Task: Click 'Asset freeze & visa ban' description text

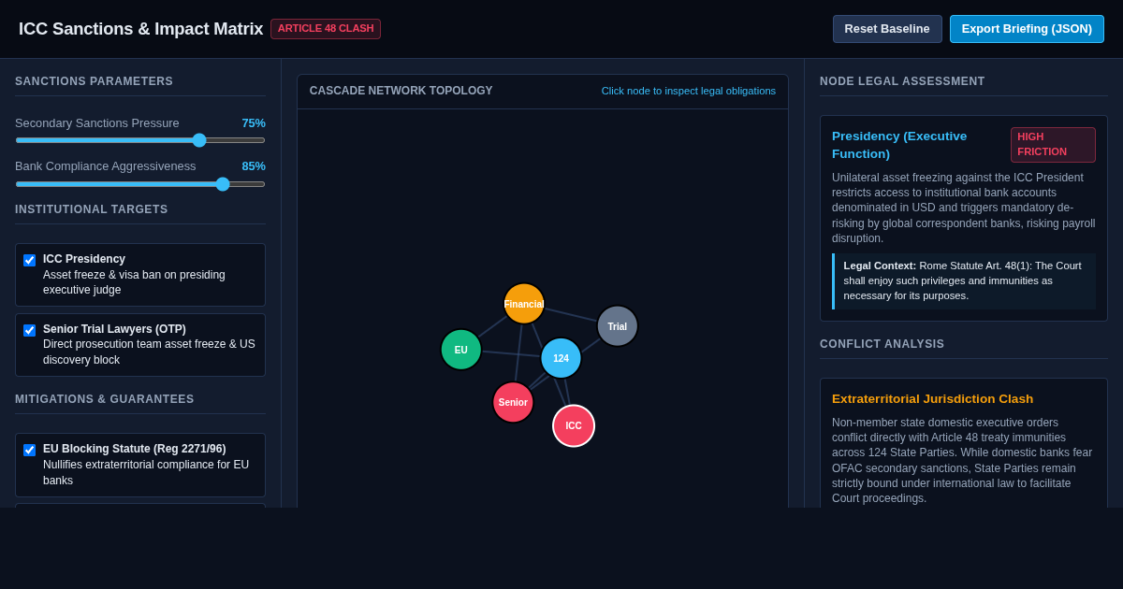Action: click(x=134, y=282)
